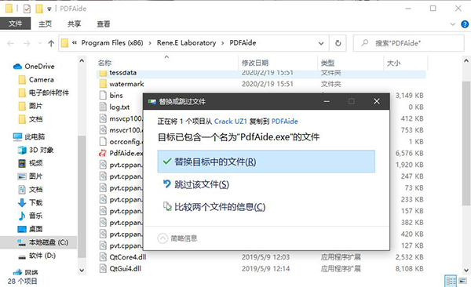Viewport: 471px width, 287px height.
Task: Open the 文件 ribbon tab
Action: (x=16, y=24)
